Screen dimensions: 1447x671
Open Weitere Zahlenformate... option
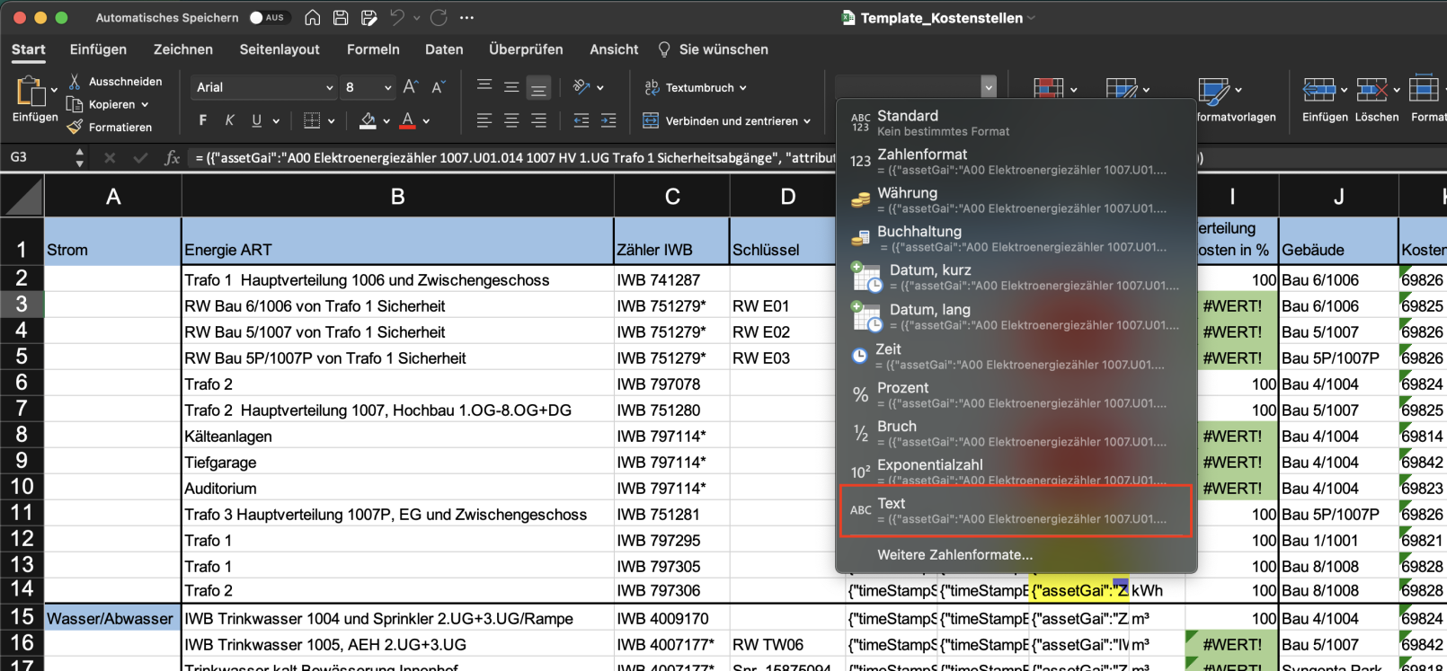(x=954, y=555)
